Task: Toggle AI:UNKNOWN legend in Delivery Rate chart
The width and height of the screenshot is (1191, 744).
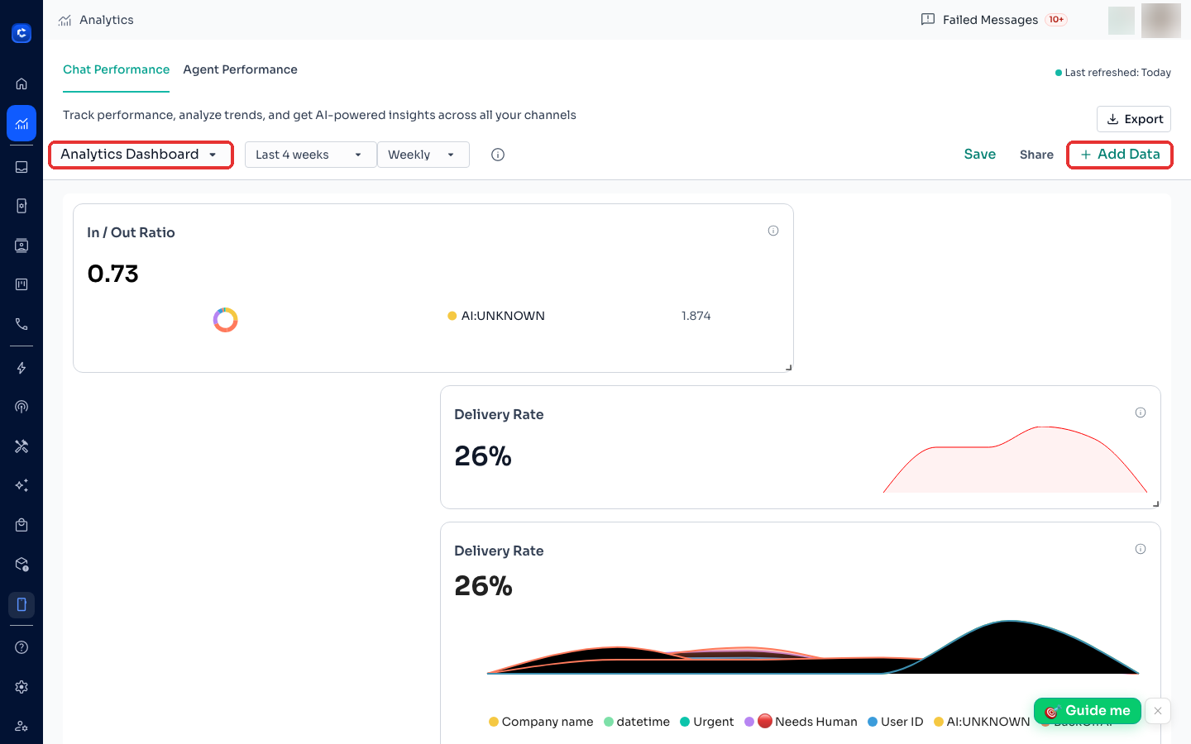Action: (x=982, y=722)
